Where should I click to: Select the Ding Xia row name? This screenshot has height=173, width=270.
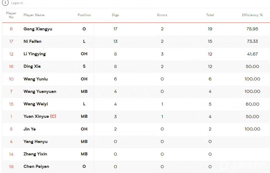(32, 66)
